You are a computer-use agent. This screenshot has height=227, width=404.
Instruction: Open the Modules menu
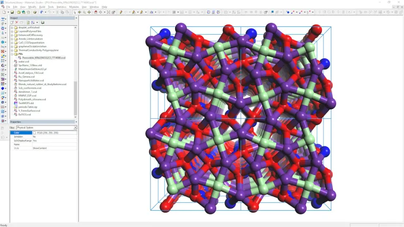74,7
